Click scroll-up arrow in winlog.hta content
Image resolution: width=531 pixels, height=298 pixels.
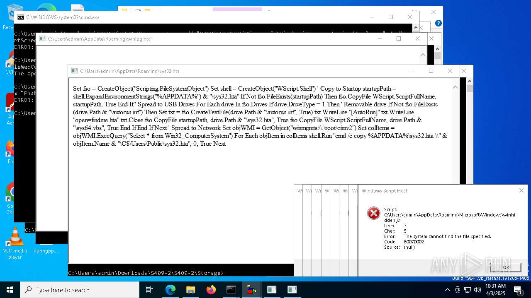[423, 55]
